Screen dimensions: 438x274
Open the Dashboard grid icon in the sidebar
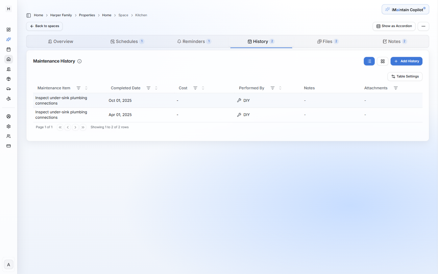[8, 29]
